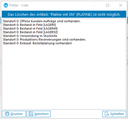
Task: Close the Fehler - Liste window
Action: point(120,5)
